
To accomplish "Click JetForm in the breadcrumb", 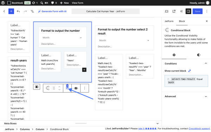I will coord(9,129).
